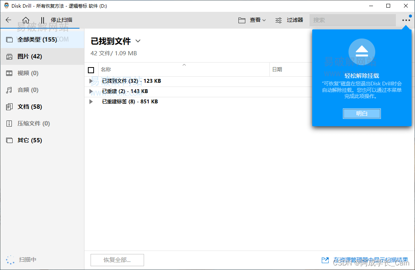This screenshot has width=415, height=270.
Task: Click the film icon beside 视频
Action: click(x=9, y=73)
